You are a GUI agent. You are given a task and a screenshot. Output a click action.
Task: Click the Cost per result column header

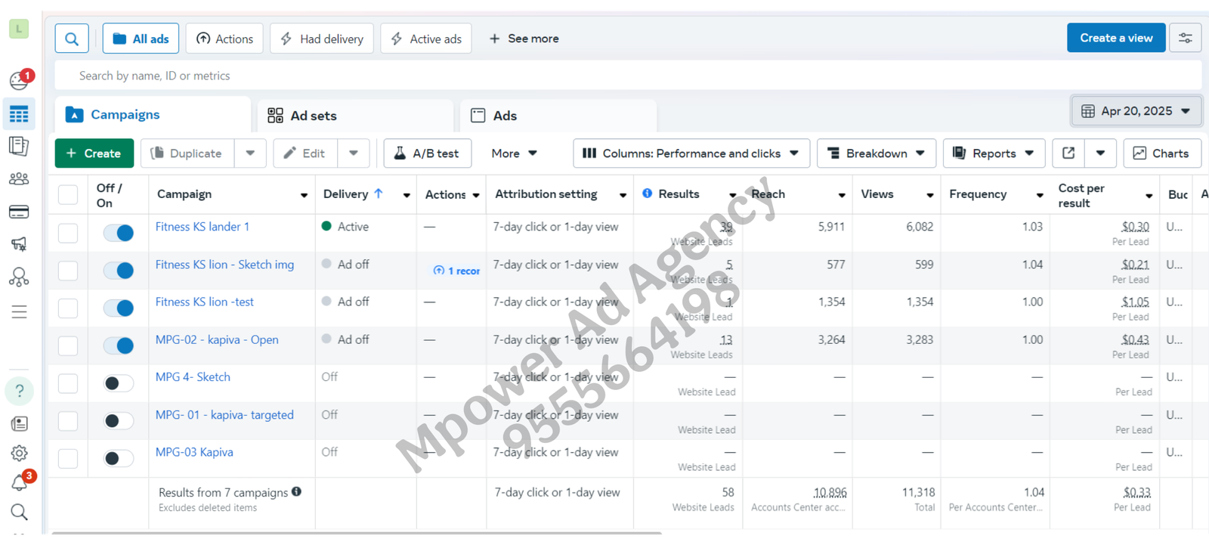[1081, 195]
